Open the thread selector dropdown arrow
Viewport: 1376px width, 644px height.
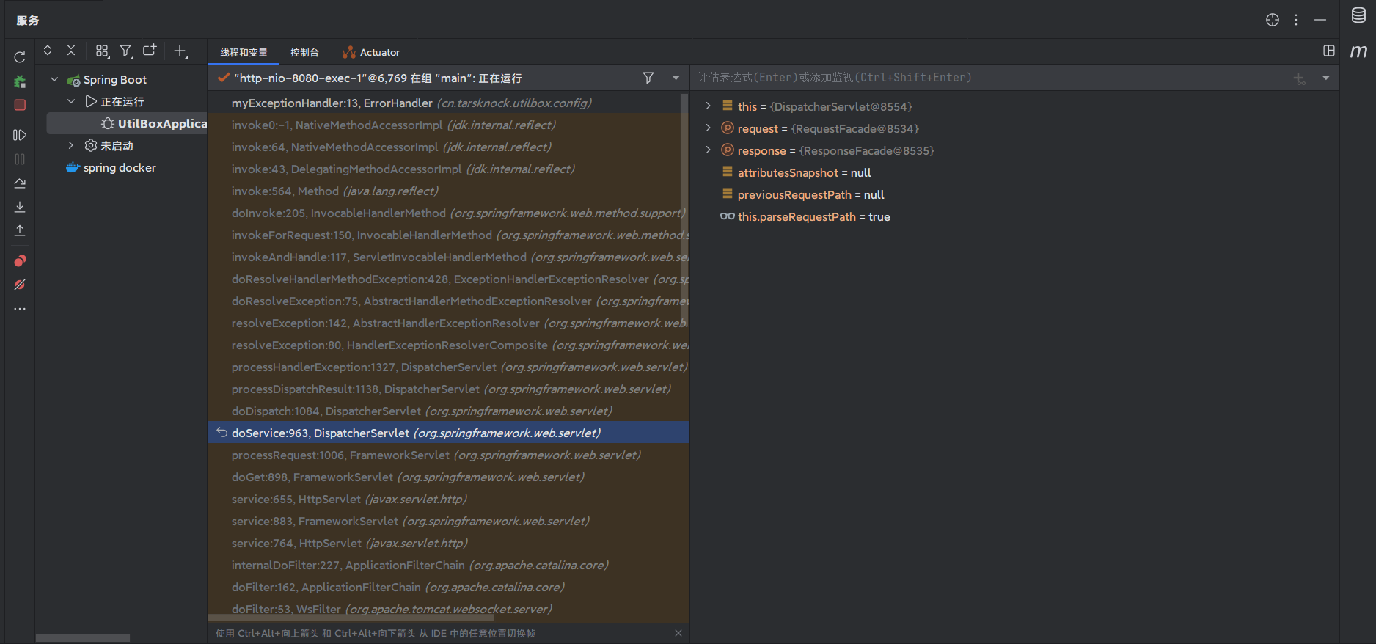[x=676, y=78]
